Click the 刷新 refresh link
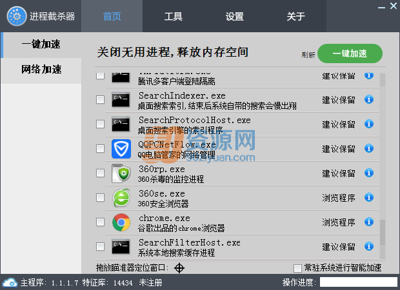400x290 pixels. tap(308, 55)
